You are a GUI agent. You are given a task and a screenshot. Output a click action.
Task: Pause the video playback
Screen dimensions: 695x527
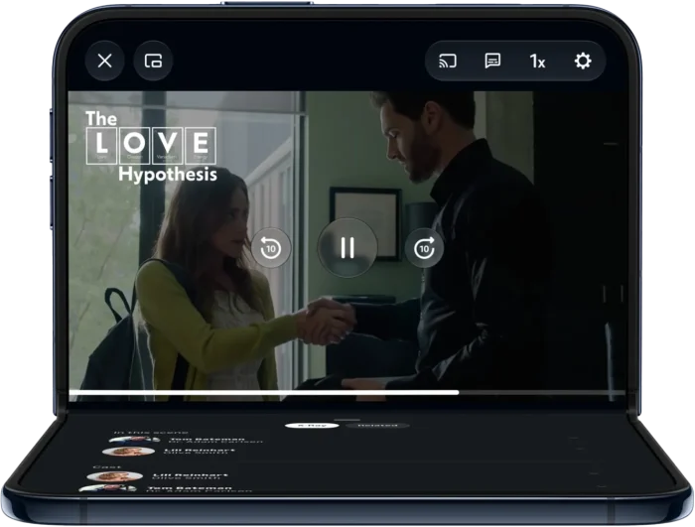point(347,247)
